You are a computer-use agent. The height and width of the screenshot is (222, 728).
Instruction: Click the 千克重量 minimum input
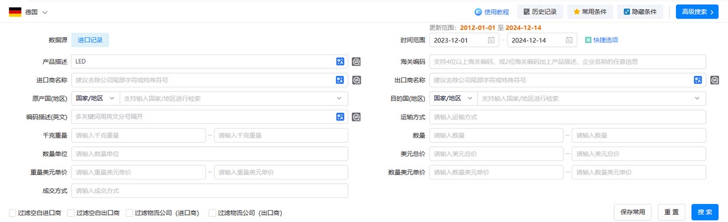138,135
